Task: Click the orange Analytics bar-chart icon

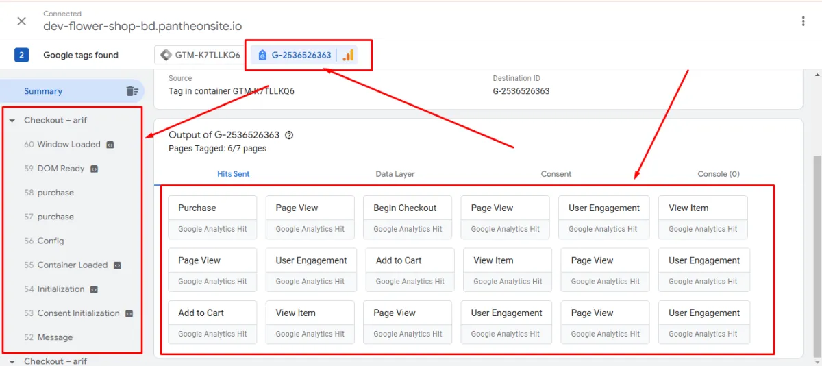Action: (348, 55)
